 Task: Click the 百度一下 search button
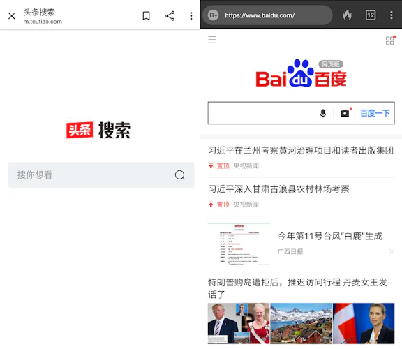tap(375, 113)
